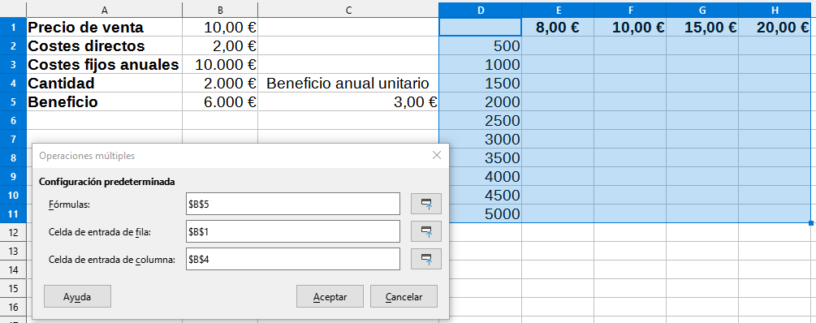Click the Select All corner box
816x323 pixels.
13,10
